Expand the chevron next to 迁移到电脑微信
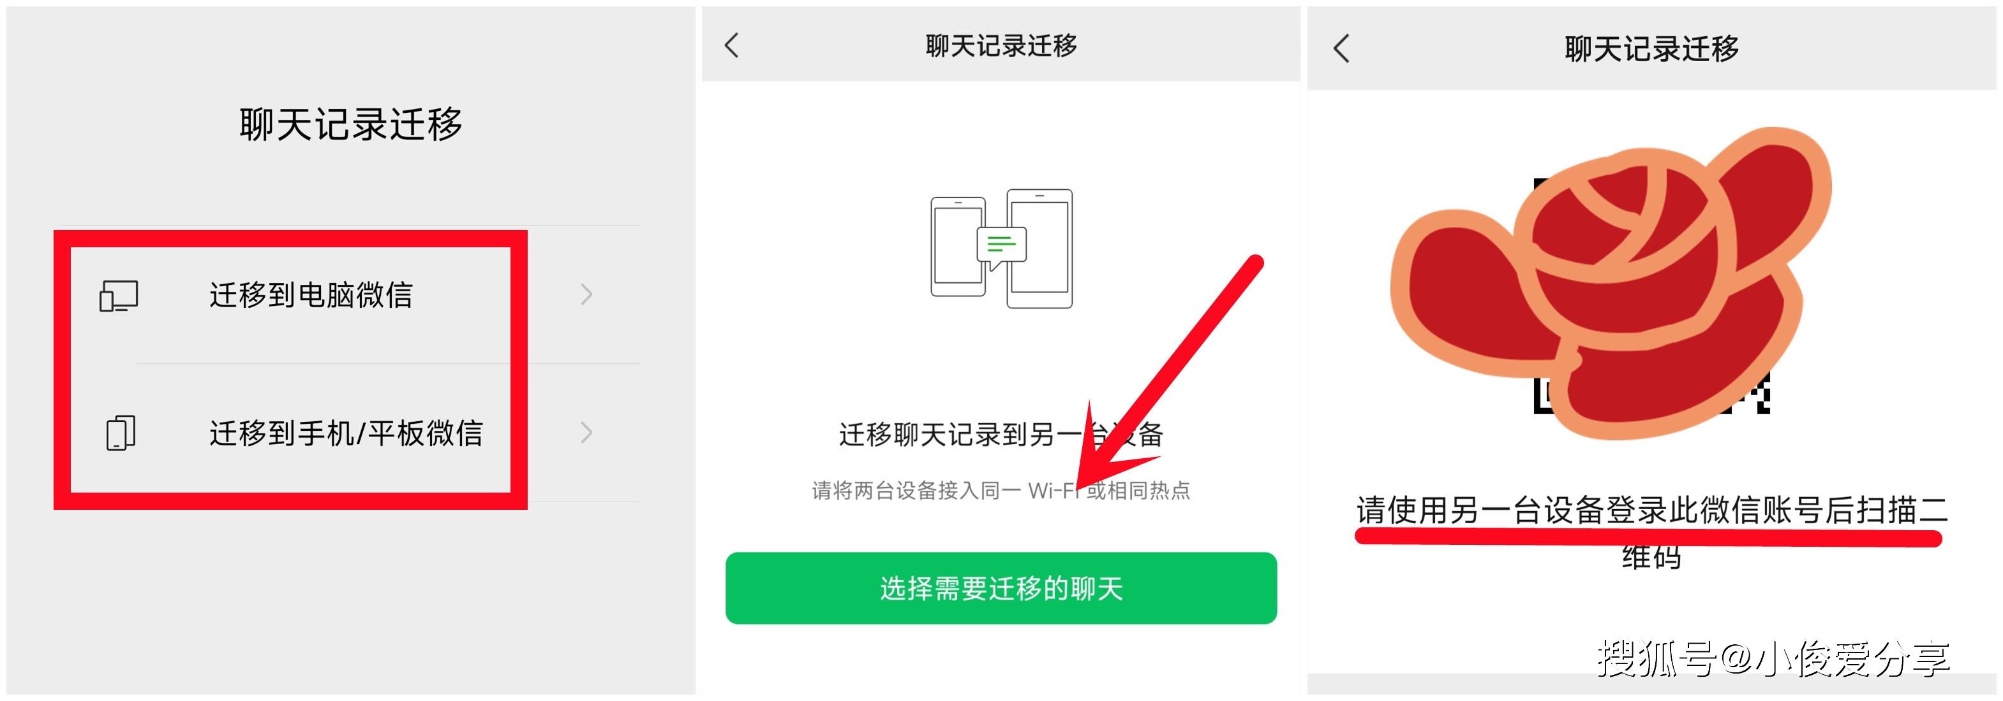2003x701 pixels. [x=587, y=294]
